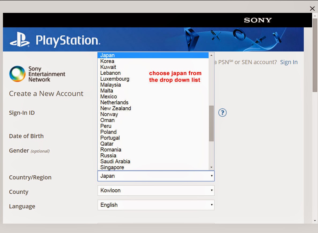Click the SONY wordmark in the header

[x=257, y=20]
